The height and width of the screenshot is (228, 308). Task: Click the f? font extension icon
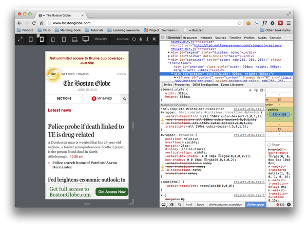coord(264,23)
